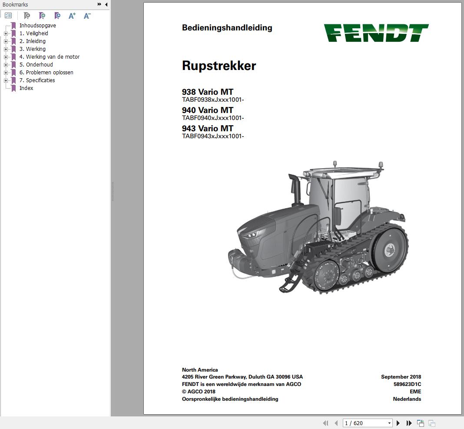Collapse the Bookmarks panel with left arrow
Viewport: 464px width, 429px height.
106,4
